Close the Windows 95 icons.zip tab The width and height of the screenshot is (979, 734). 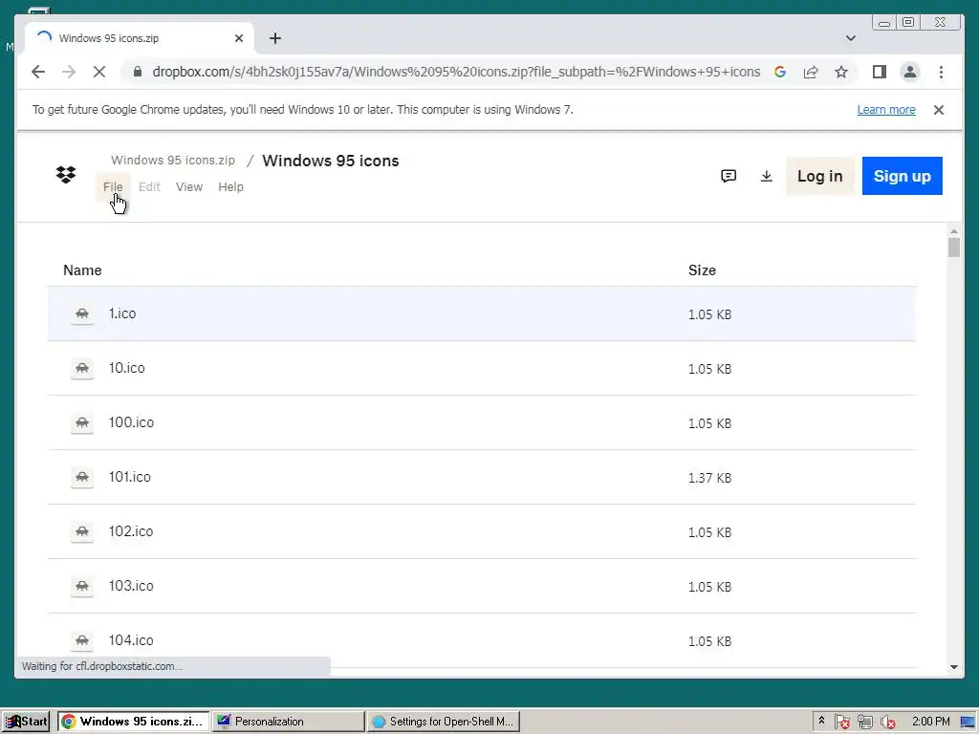coord(238,38)
